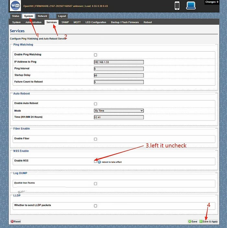Click the IP Address to Ping field

point(118,62)
